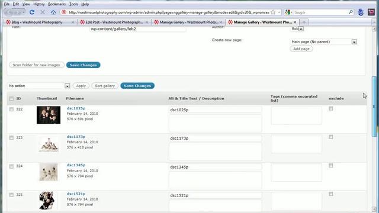Click the scrollbar up arrow
This screenshot has width=379, height=213.
coord(374,29)
